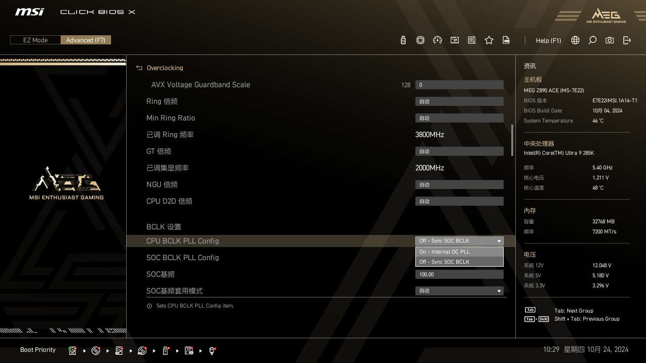Open the M-Flash USB drive icon
Screen dimensions: 646x363
tap(403, 40)
